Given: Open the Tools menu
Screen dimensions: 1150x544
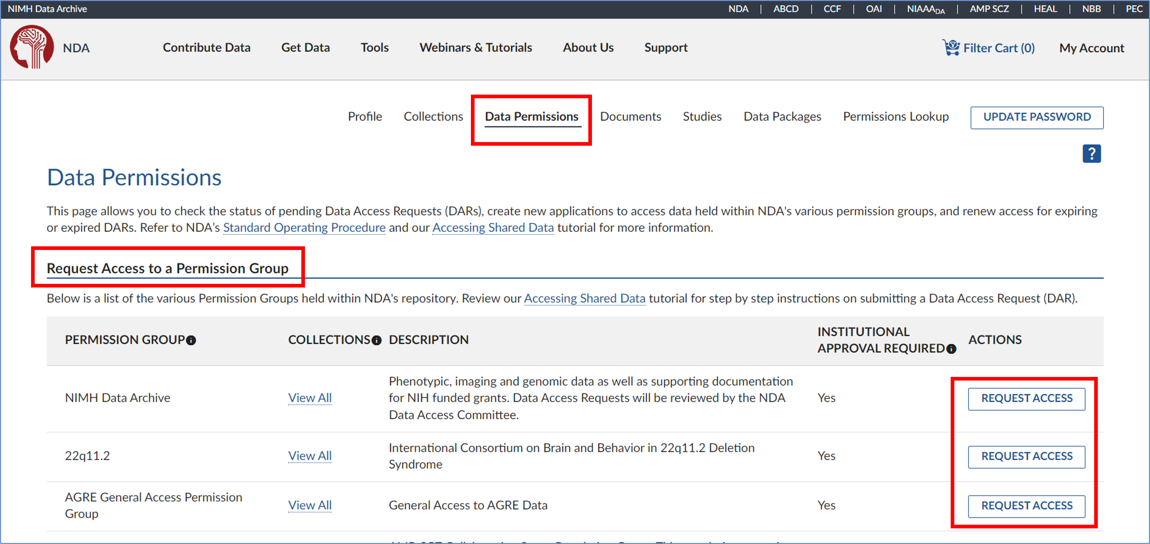Looking at the screenshot, I should [x=375, y=48].
